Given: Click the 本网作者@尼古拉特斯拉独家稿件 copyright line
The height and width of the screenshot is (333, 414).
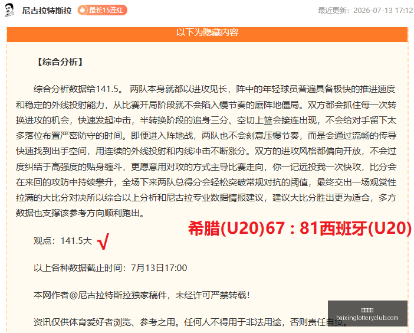Looking at the screenshot, I should pyautogui.click(x=142, y=295).
